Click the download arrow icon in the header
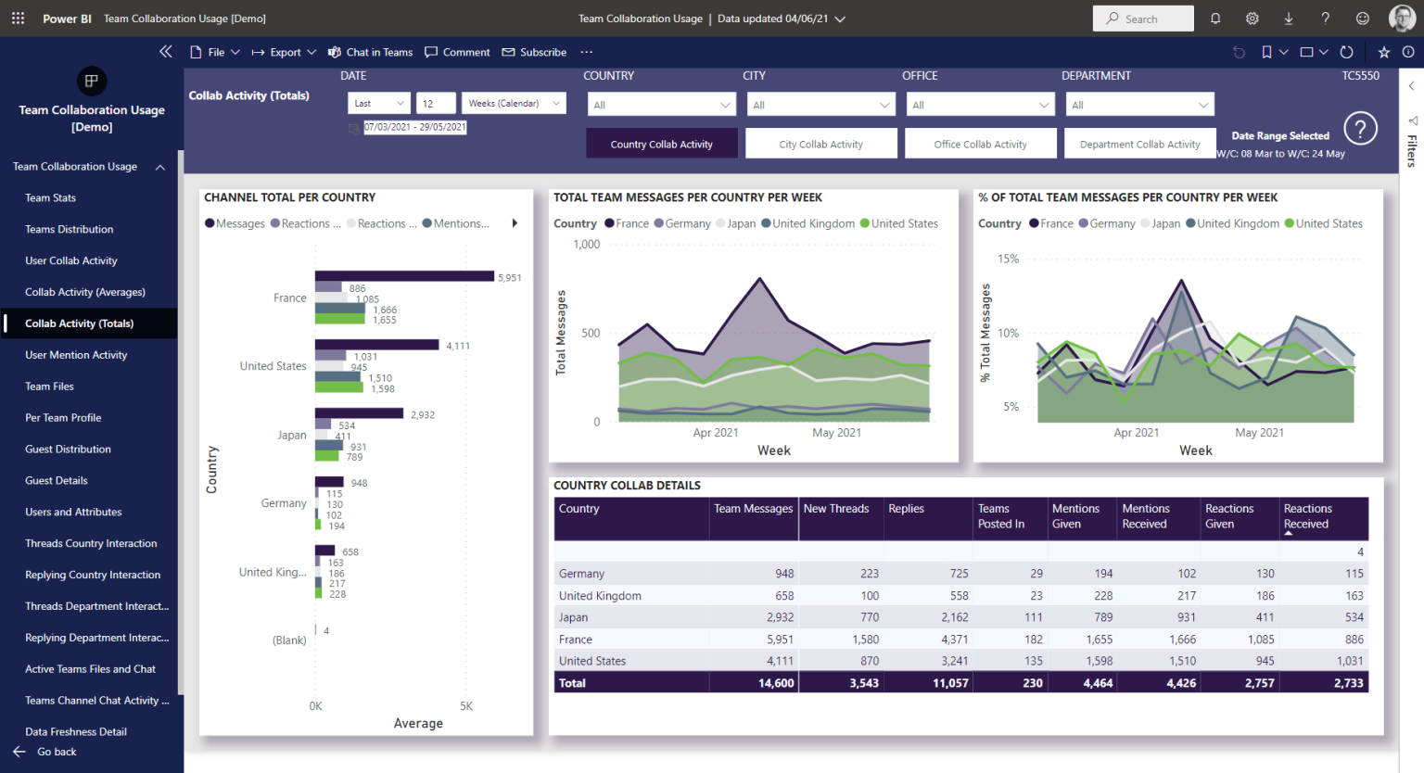This screenshot has height=773, width=1424. (x=1289, y=19)
